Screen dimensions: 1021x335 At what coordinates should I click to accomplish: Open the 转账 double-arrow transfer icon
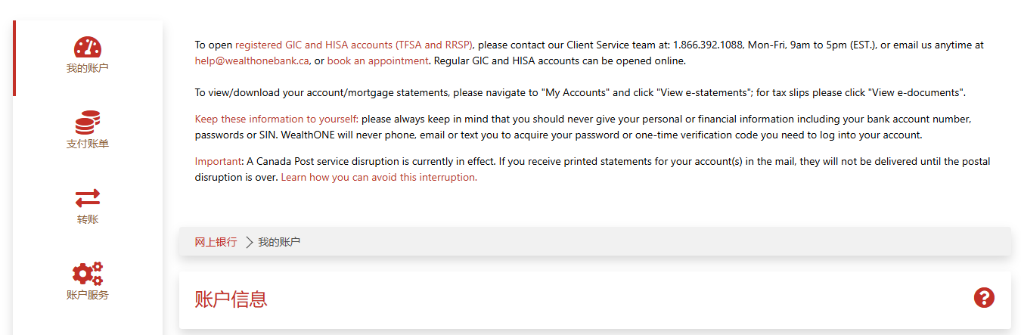[x=88, y=198]
